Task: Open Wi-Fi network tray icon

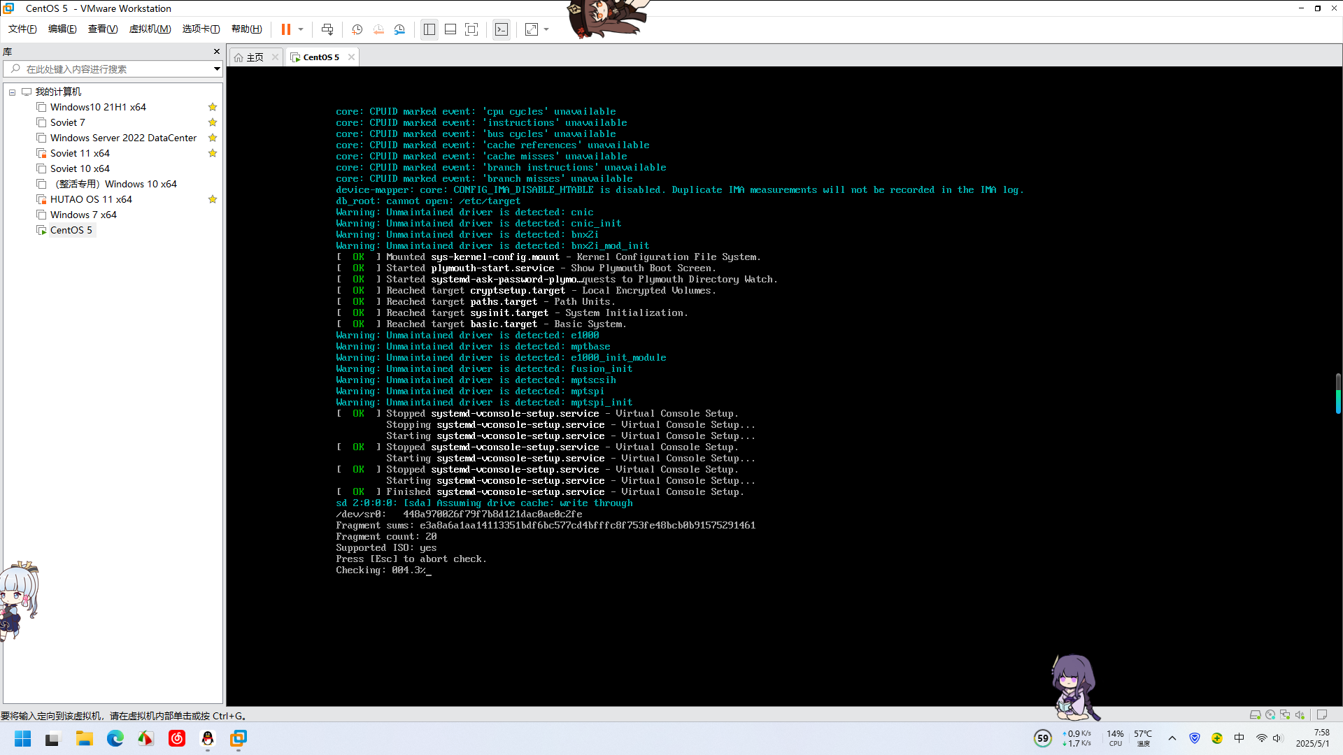Action: tap(1261, 738)
